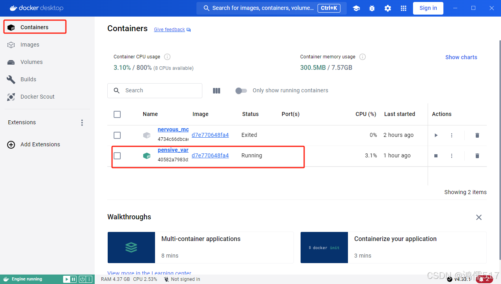501x284 pixels.
Task: Start the nervous_mc container
Action: click(436, 135)
